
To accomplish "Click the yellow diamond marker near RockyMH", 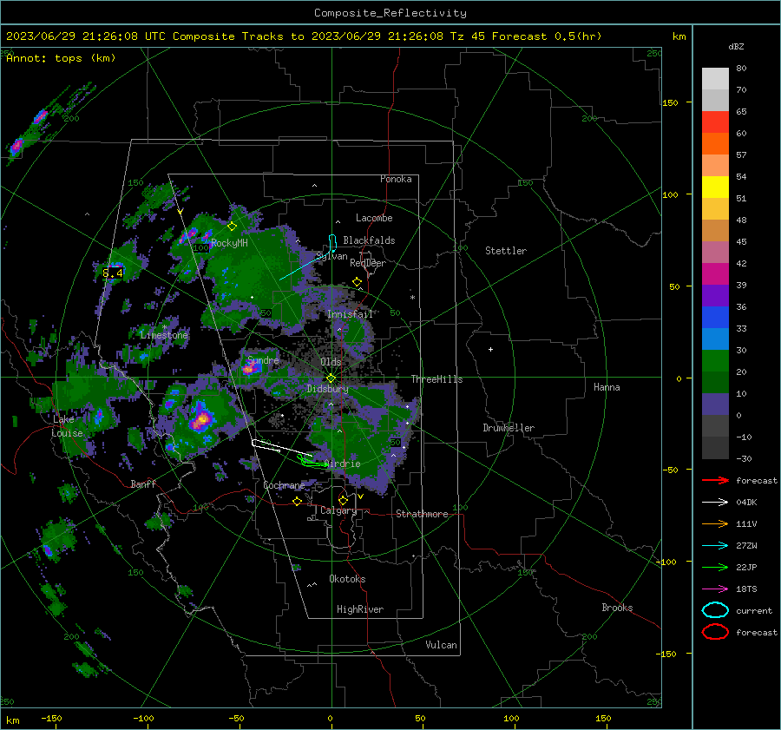I will click(x=232, y=227).
